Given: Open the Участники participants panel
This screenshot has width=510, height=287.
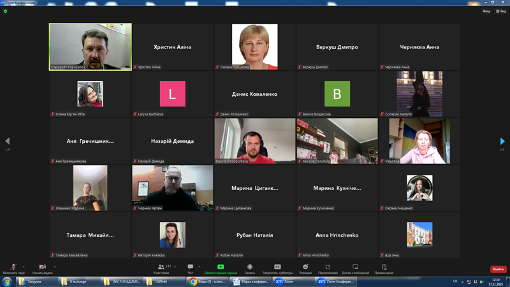Looking at the screenshot, I should [x=161, y=267].
